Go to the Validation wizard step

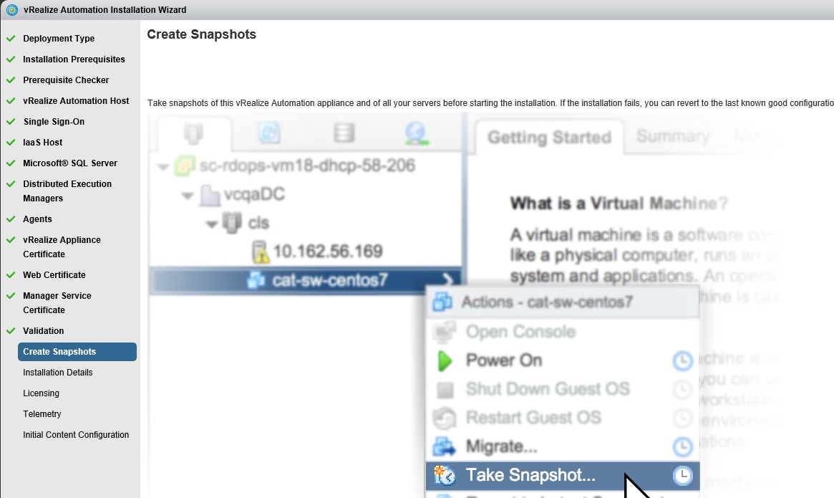tap(43, 331)
